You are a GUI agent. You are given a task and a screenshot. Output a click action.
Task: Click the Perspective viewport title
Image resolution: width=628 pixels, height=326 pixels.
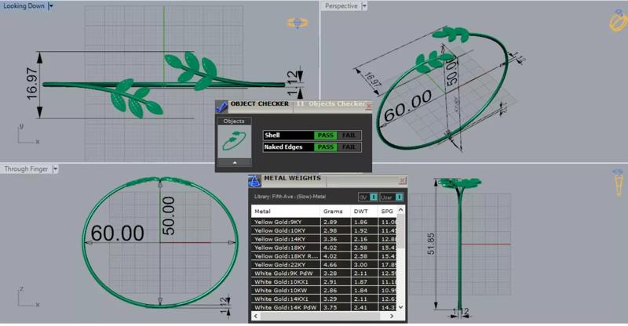tap(341, 6)
